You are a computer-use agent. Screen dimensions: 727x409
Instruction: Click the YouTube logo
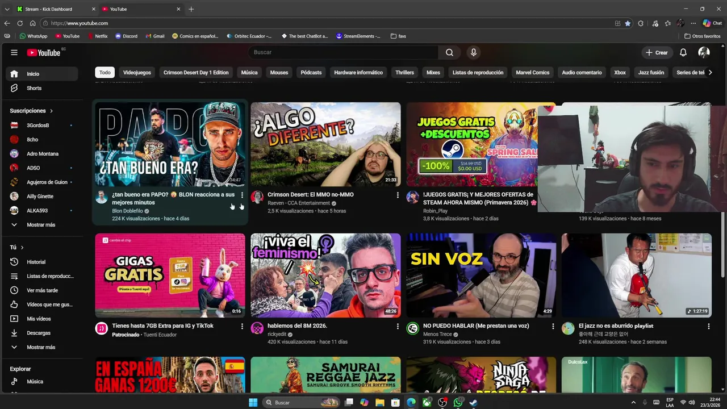click(x=44, y=52)
